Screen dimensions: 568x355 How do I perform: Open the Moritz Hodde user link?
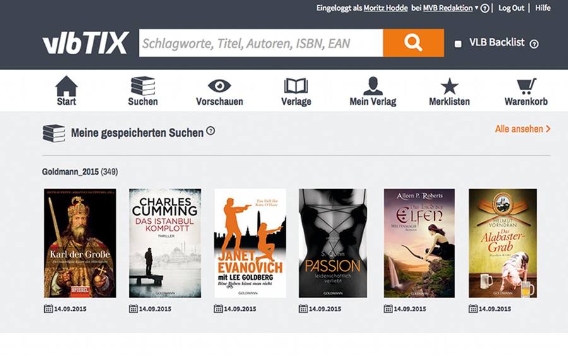pos(386,8)
